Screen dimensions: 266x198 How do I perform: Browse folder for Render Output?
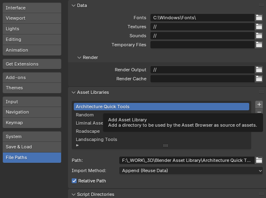pyautogui.click(x=259, y=70)
